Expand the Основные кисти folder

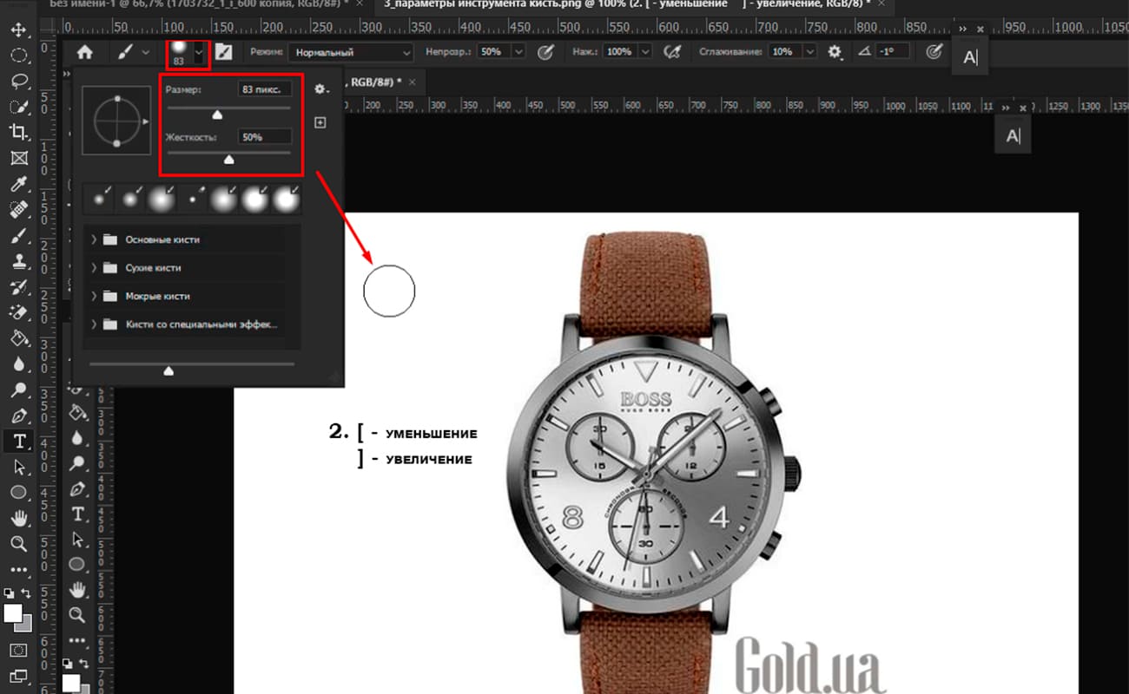pos(94,239)
